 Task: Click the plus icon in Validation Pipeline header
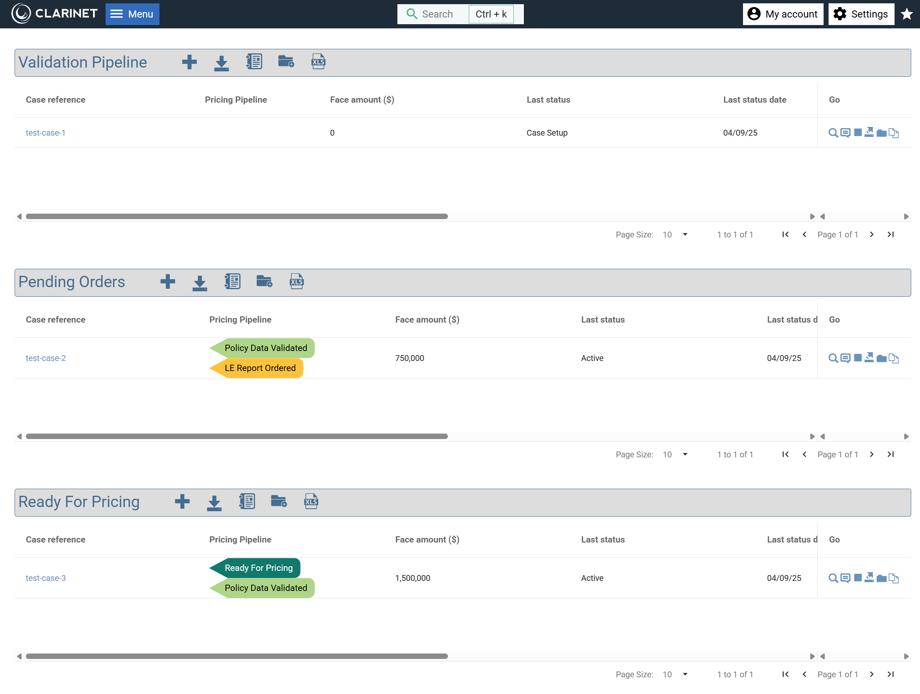pyautogui.click(x=189, y=62)
